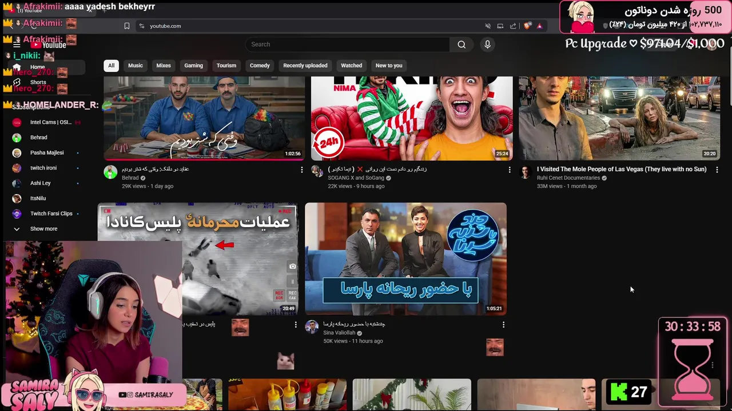Click SOGANG X and SoGang channel avatar

[x=317, y=172]
